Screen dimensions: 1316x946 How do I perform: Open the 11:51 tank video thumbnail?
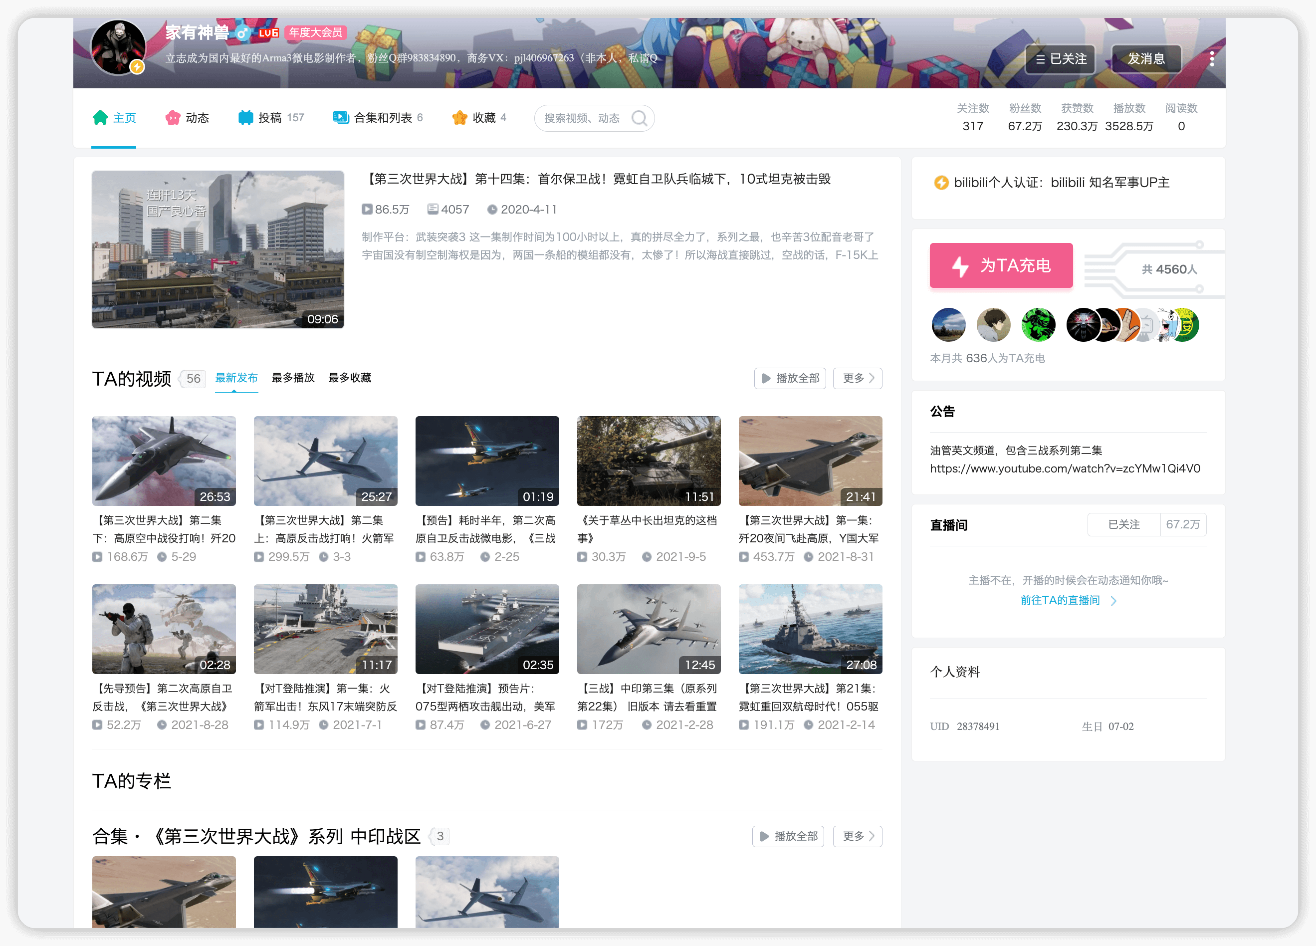pos(649,461)
